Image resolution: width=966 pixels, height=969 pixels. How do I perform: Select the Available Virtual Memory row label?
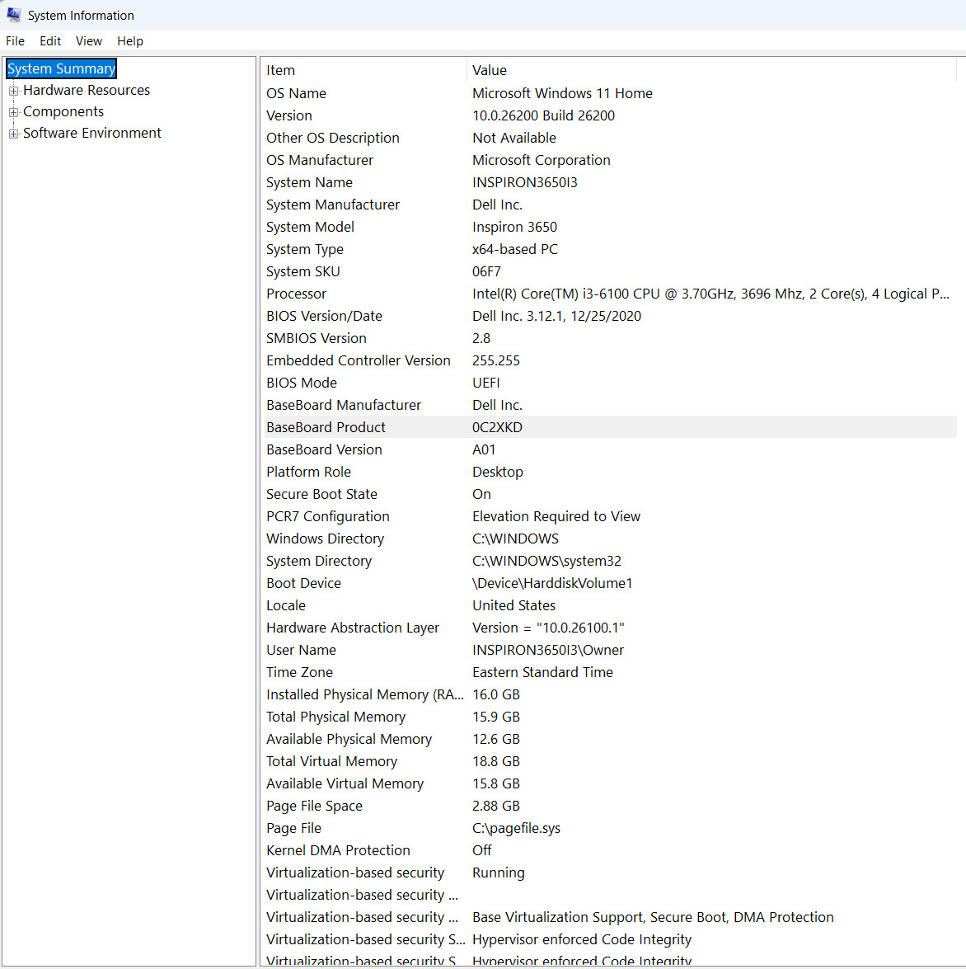pyautogui.click(x=345, y=783)
